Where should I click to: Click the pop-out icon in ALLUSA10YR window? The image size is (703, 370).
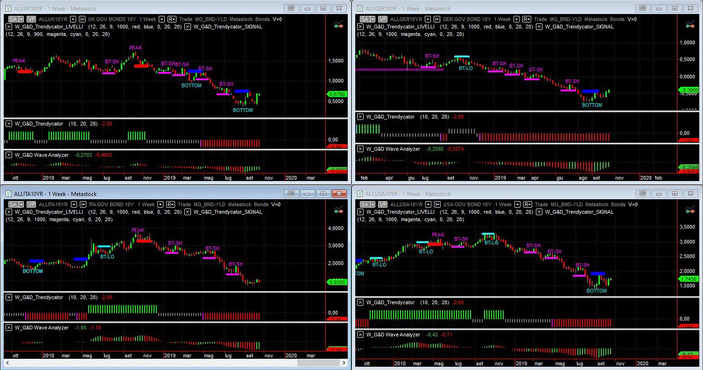(x=643, y=193)
